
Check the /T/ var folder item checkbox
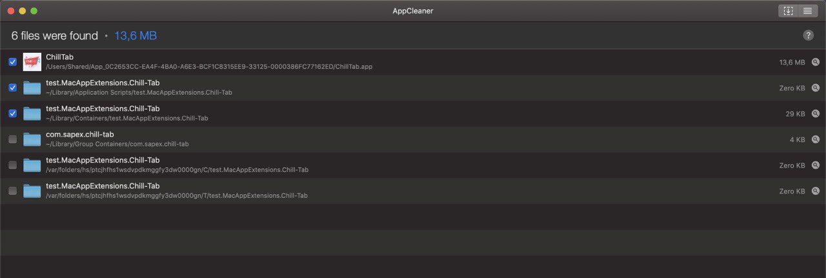12,191
